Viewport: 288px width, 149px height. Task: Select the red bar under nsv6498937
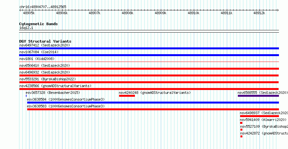coord(259,116)
